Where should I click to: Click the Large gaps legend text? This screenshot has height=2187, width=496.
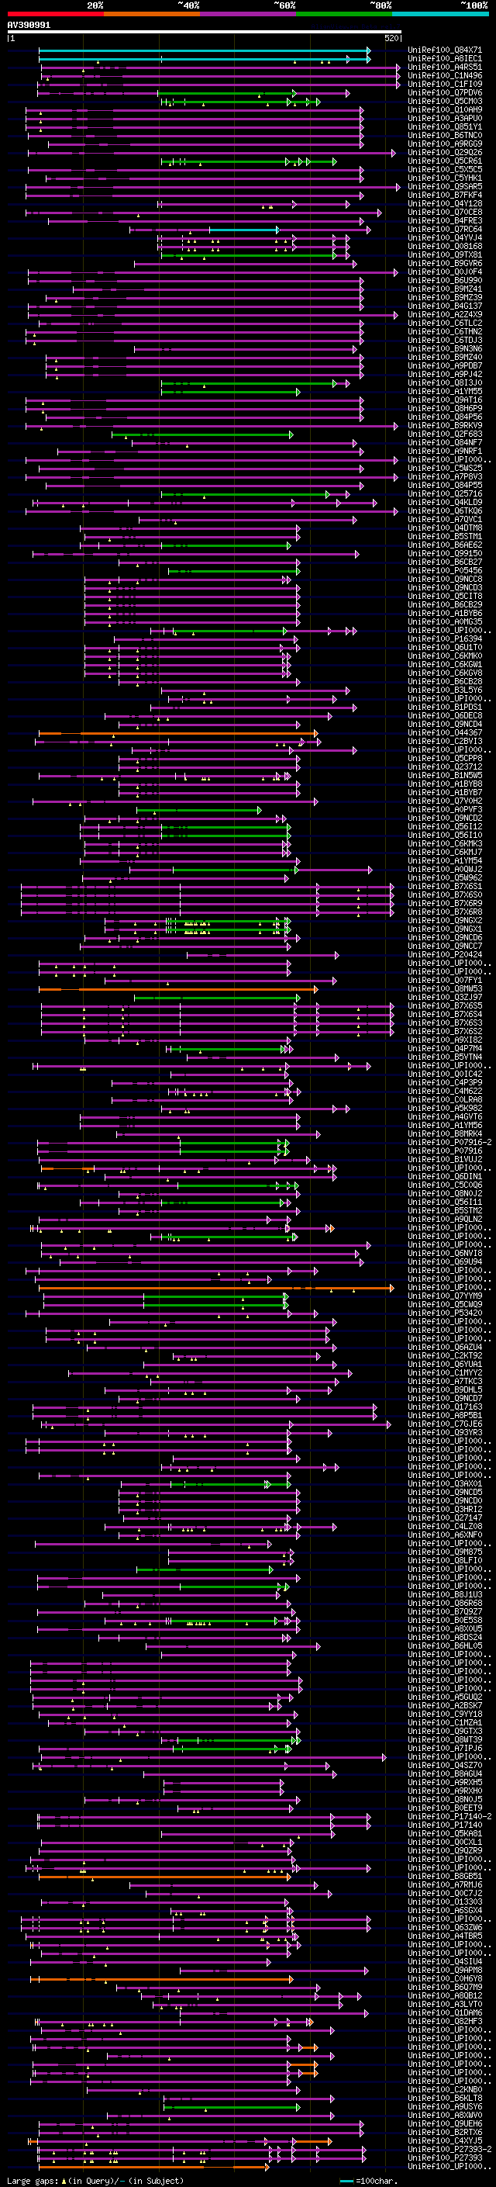point(33,2180)
